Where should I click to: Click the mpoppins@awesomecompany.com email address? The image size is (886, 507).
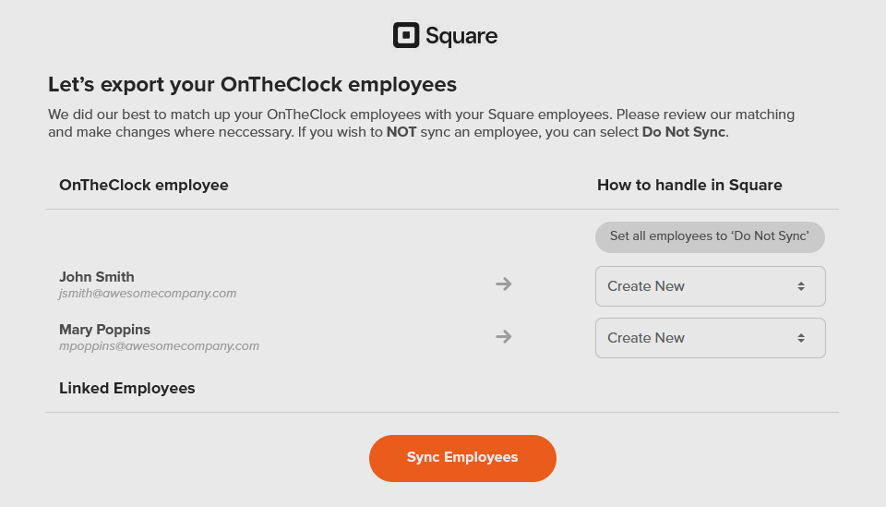pos(159,346)
